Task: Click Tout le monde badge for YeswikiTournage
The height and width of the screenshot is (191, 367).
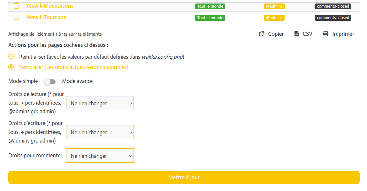Action: (x=210, y=18)
